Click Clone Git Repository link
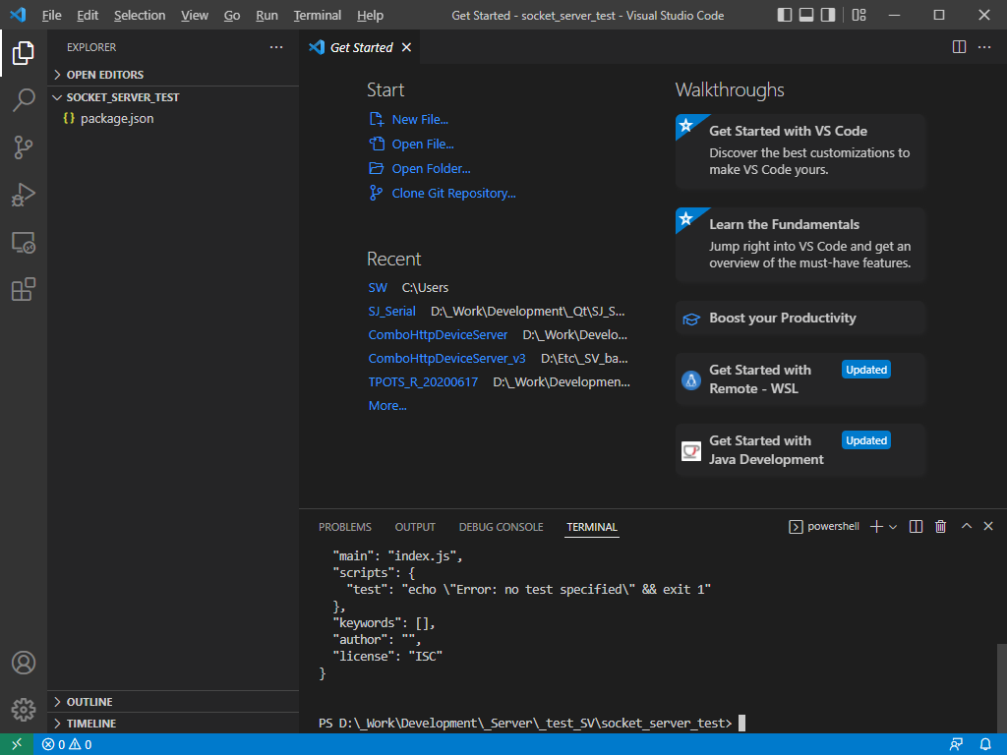This screenshot has width=1007, height=755. coord(443,193)
